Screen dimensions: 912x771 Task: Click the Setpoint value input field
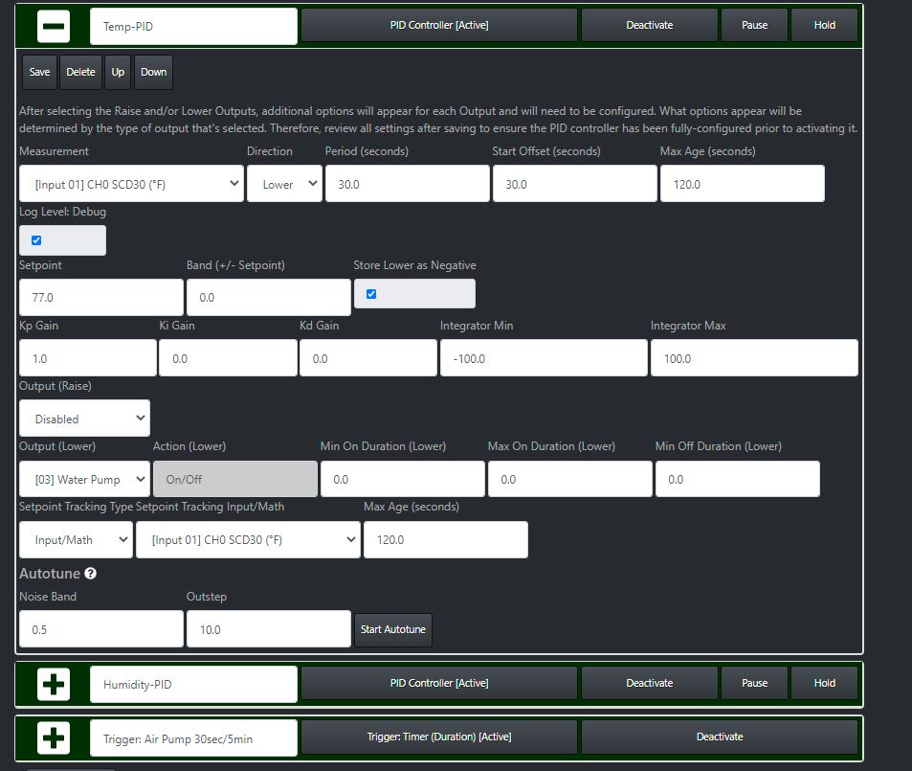point(100,297)
